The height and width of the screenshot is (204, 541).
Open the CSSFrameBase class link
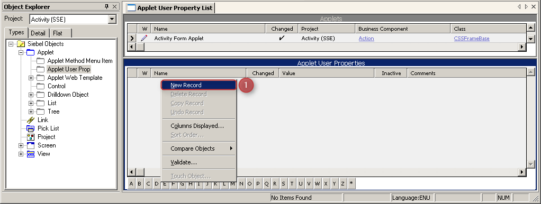point(471,38)
